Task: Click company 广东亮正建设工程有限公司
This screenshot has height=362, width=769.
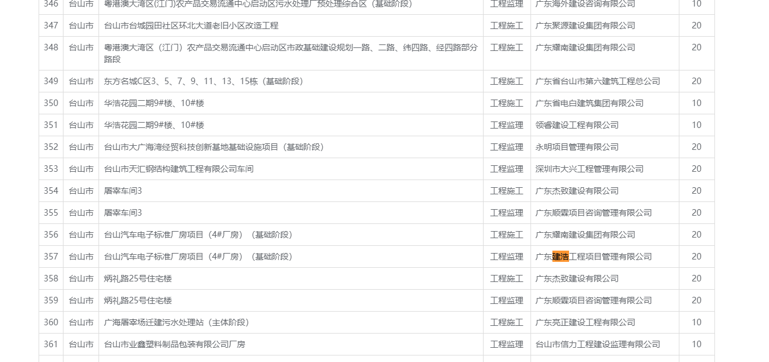Action: click(585, 322)
